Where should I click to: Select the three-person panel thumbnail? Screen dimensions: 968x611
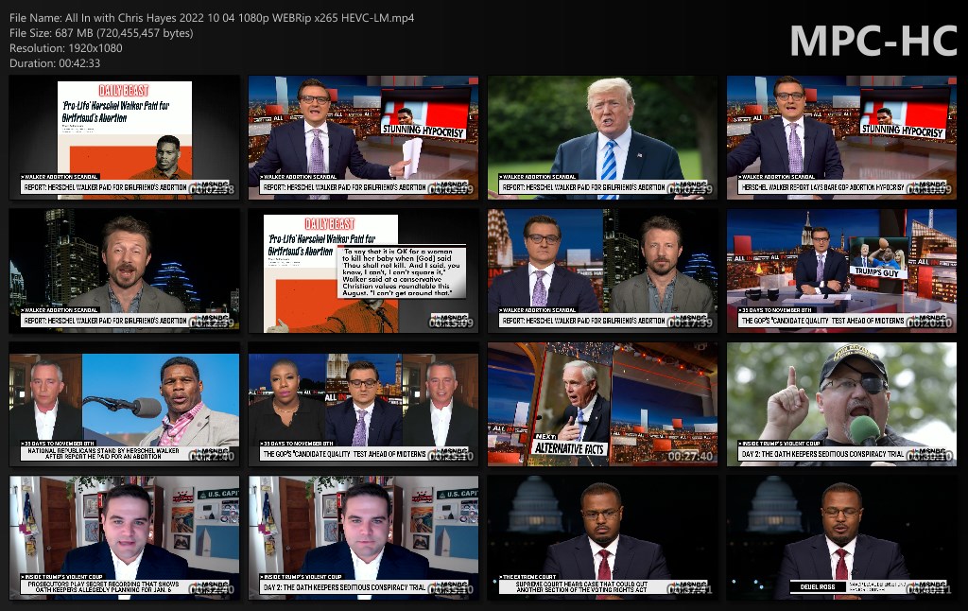[363, 404]
